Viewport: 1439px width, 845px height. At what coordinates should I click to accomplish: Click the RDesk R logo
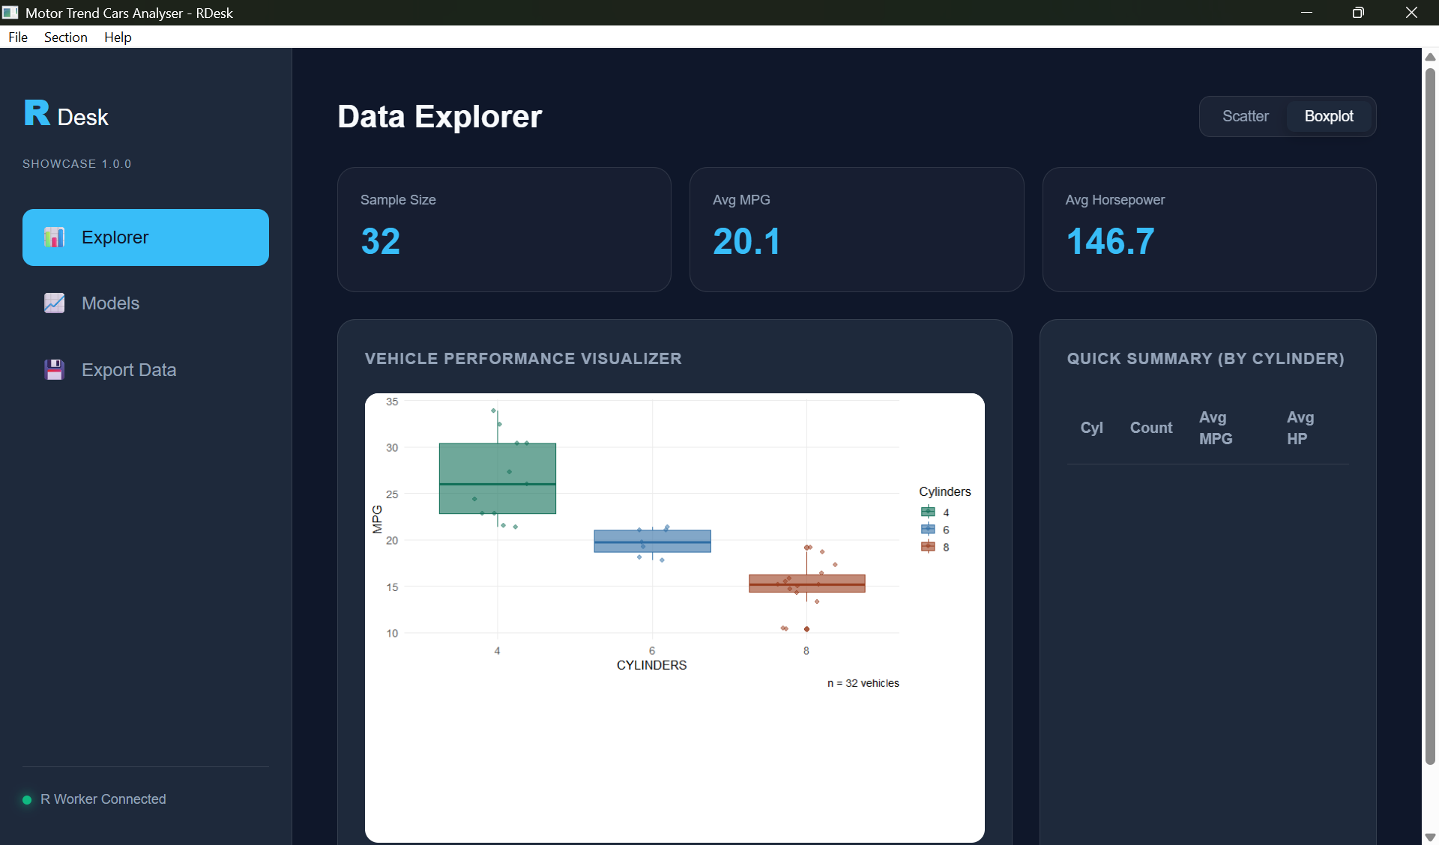(36, 112)
